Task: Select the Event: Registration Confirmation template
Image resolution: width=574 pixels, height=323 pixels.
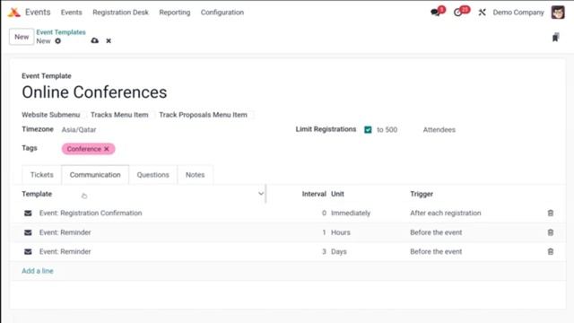Action: pyautogui.click(x=91, y=214)
